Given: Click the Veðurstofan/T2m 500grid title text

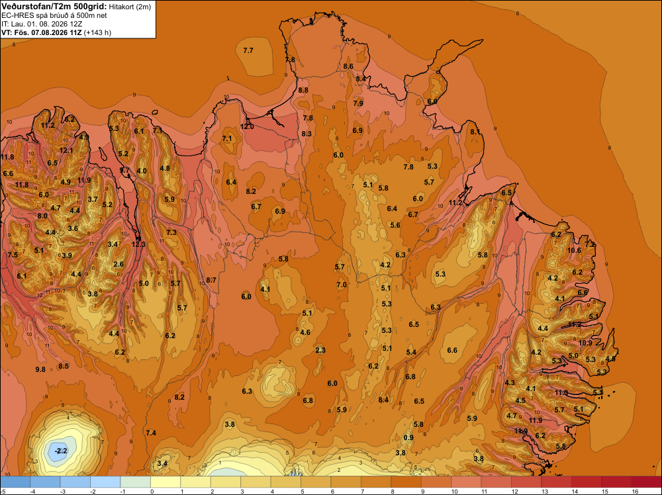Looking at the screenshot, I should click(x=54, y=7).
